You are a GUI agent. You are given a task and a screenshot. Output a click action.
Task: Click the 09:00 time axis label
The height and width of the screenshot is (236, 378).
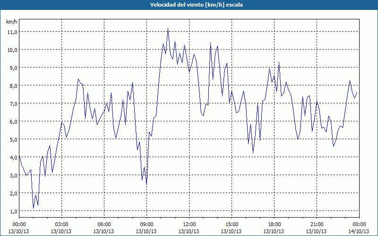point(146,225)
